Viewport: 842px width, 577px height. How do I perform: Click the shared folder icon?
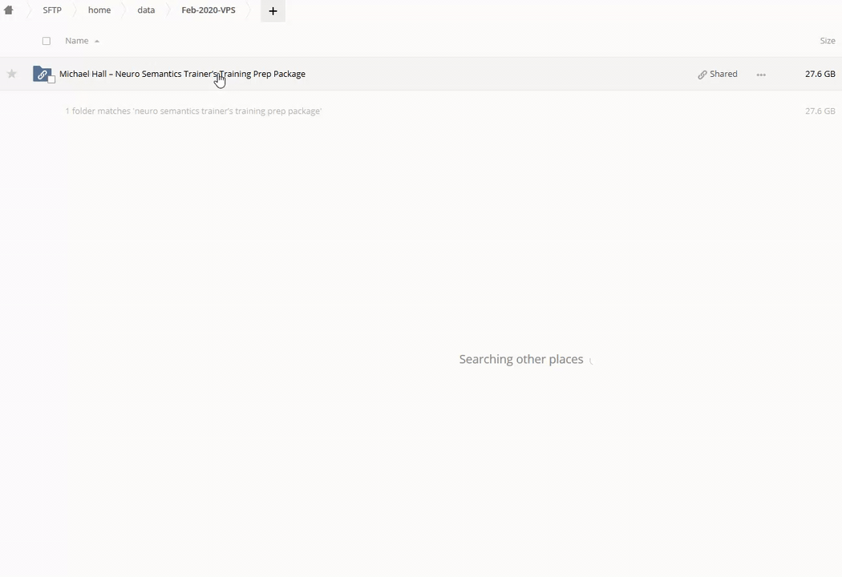(x=42, y=74)
